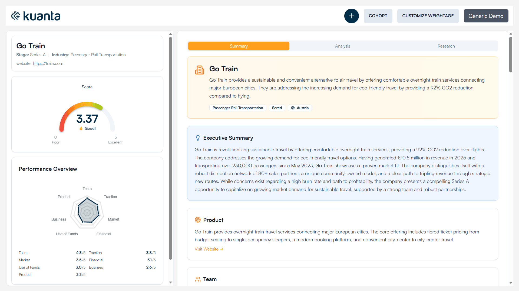Click the Use of Funds 3.0/5 score

[x=81, y=267]
